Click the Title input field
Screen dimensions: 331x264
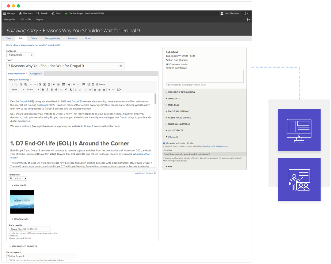[66, 66]
